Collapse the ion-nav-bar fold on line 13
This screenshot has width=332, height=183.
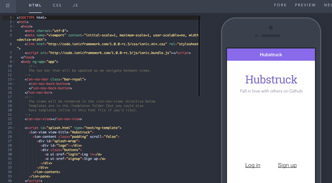(13, 79)
